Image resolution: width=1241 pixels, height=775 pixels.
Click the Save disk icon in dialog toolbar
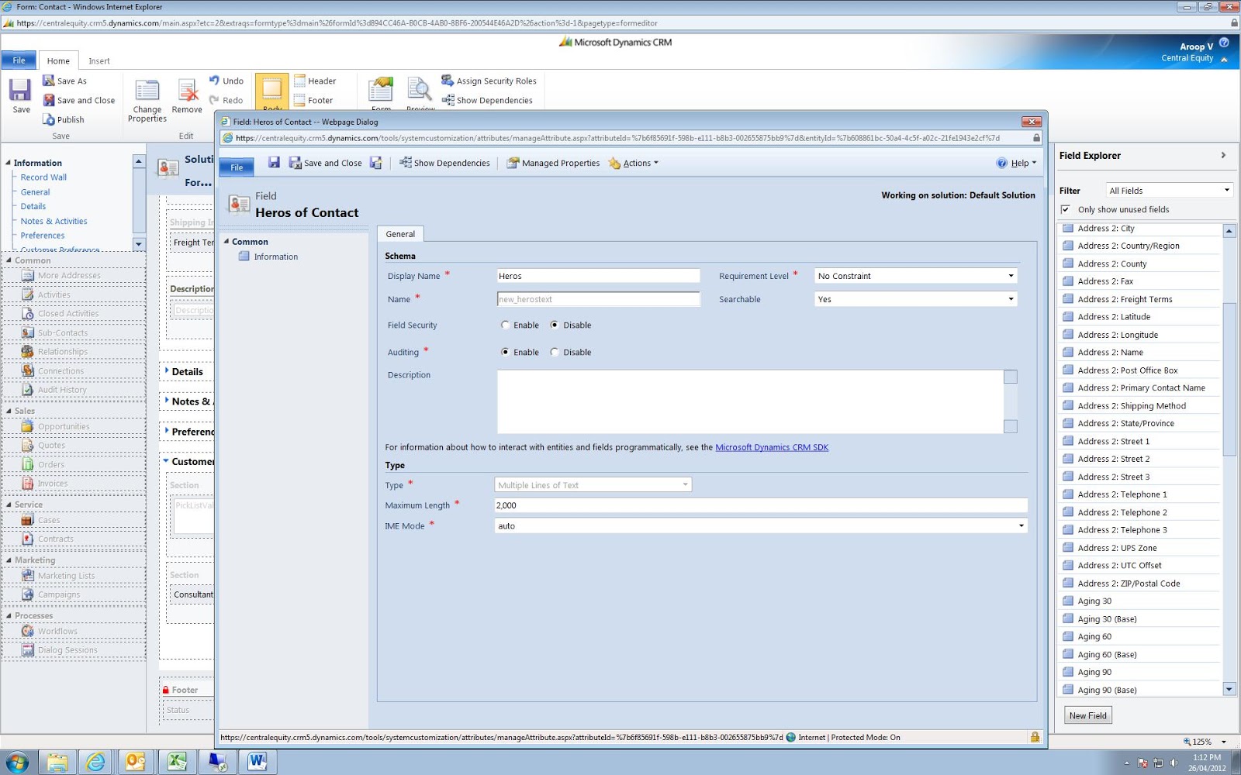(274, 162)
